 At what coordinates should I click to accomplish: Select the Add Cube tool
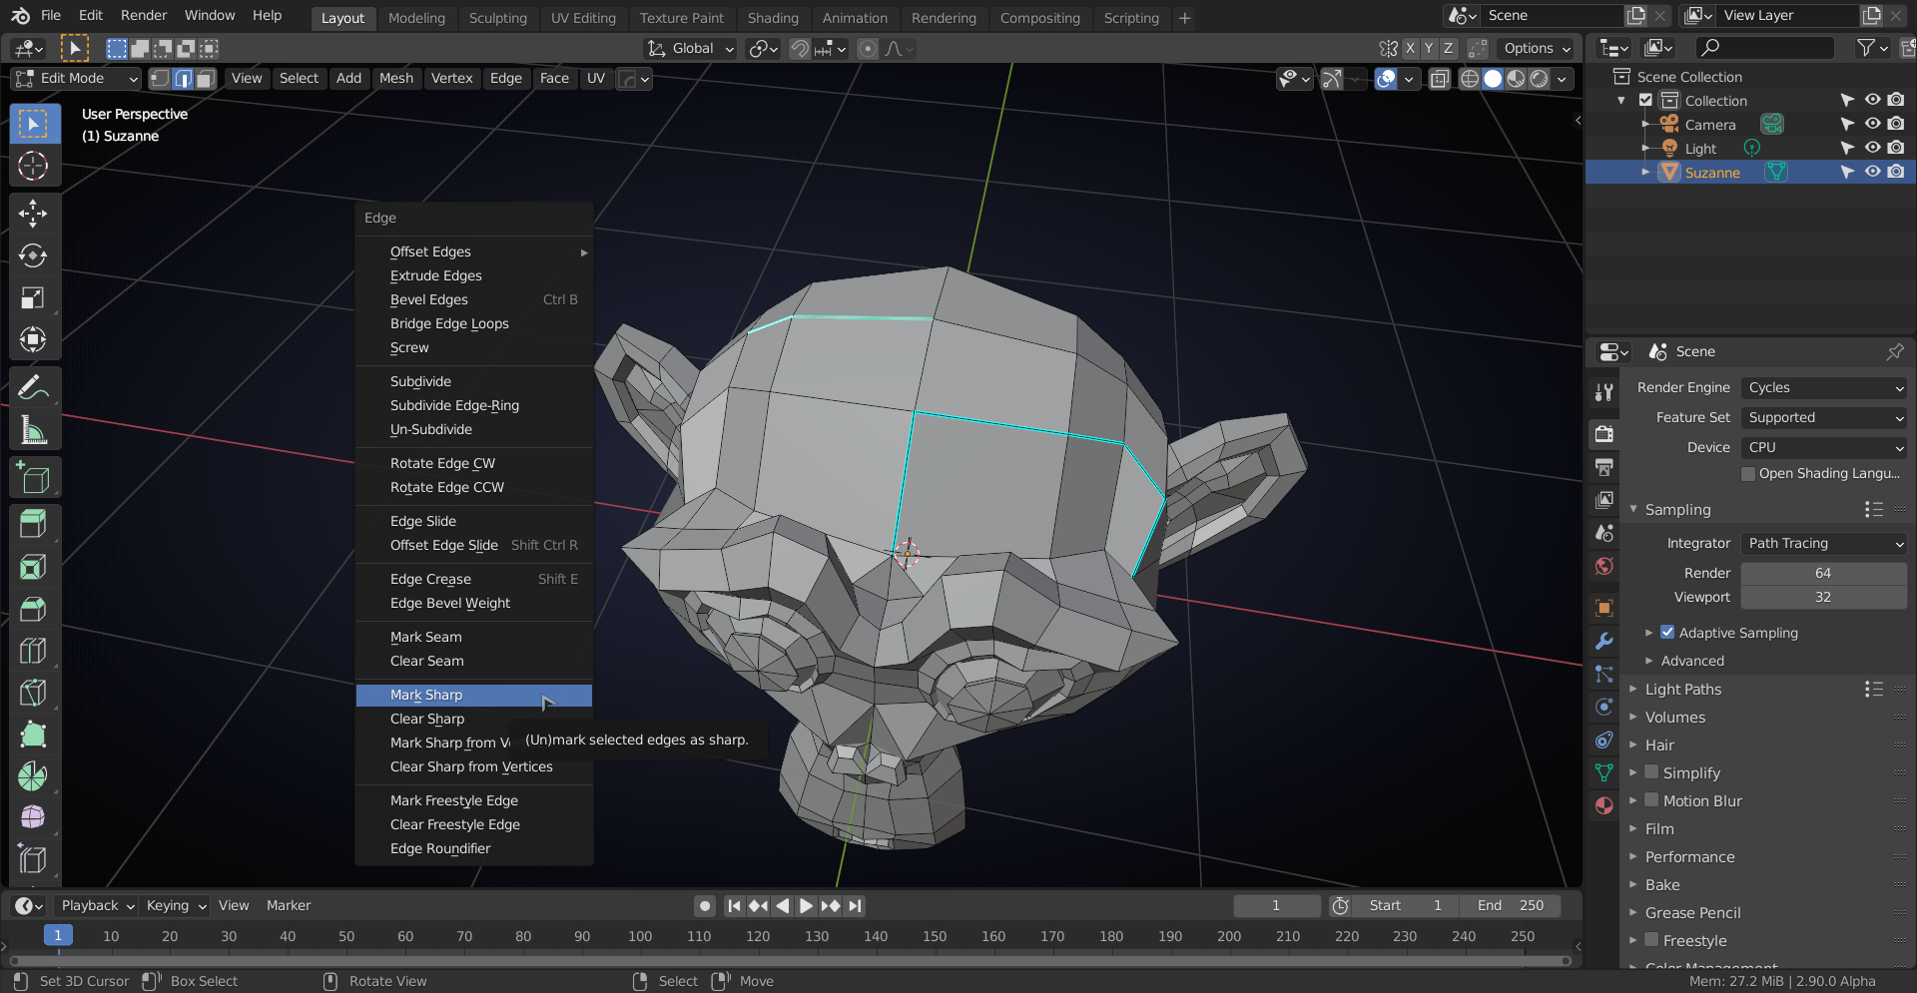pyautogui.click(x=33, y=478)
